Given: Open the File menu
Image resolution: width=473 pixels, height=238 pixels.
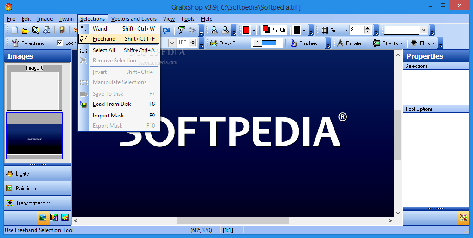Looking at the screenshot, I should click(11, 18).
